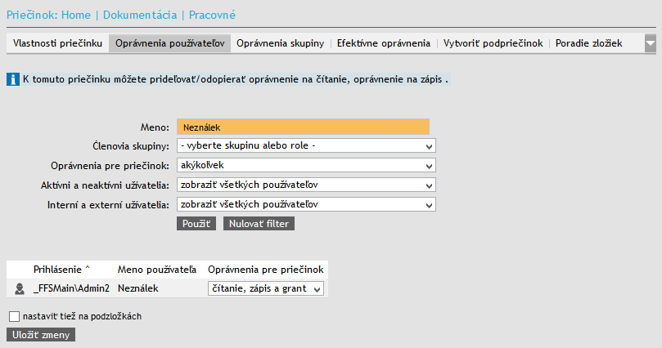The height and width of the screenshot is (348, 662).
Task: Go to 'Efektívne oprávnenia' tab
Action: click(383, 43)
